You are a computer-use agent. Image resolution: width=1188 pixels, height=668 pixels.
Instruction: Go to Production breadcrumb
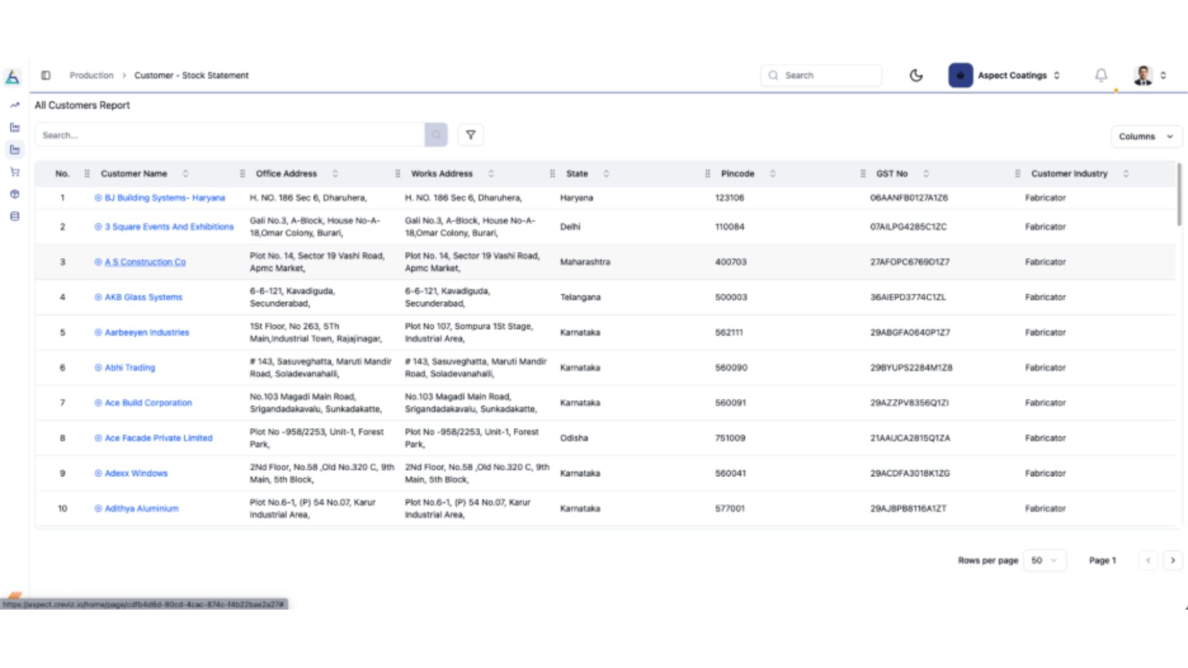(92, 75)
